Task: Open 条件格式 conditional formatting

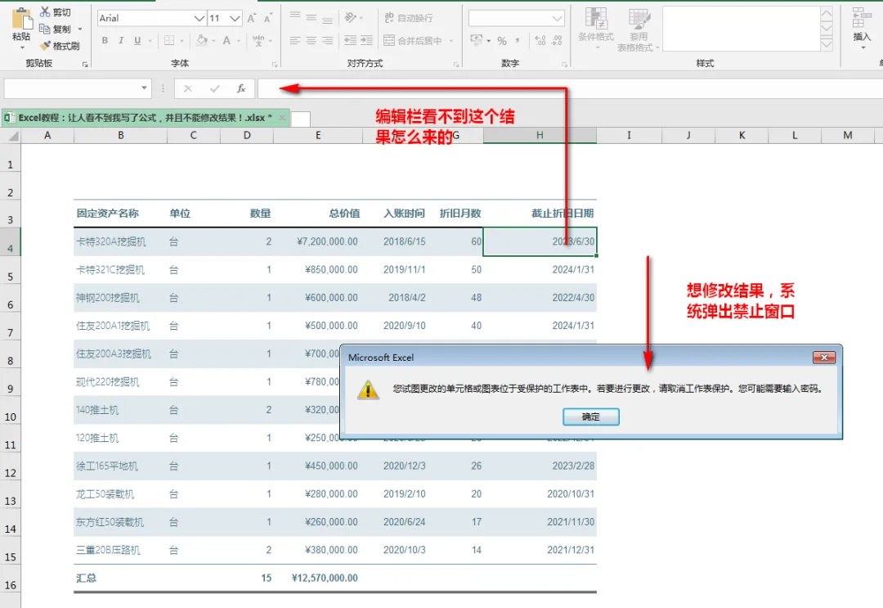Action: [596, 28]
